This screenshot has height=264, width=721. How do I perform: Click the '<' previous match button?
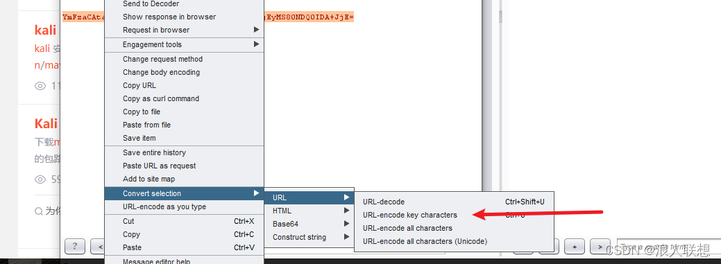99,247
